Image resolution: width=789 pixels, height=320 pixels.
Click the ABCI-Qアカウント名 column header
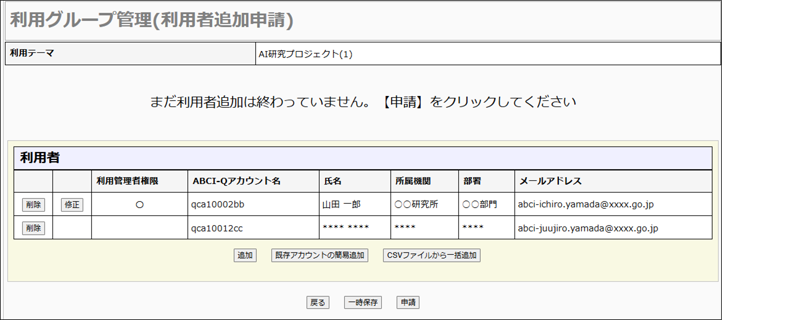tap(236, 181)
